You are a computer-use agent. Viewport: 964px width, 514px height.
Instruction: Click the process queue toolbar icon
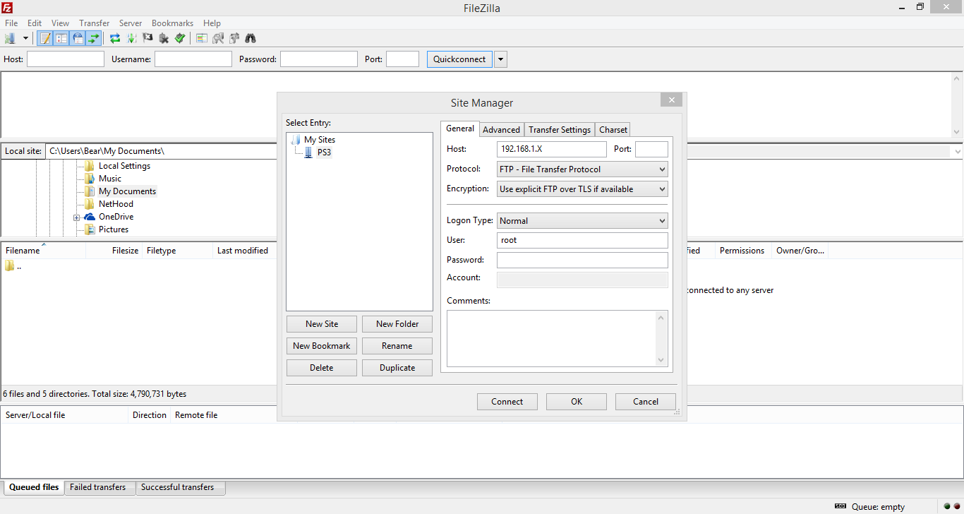[131, 38]
